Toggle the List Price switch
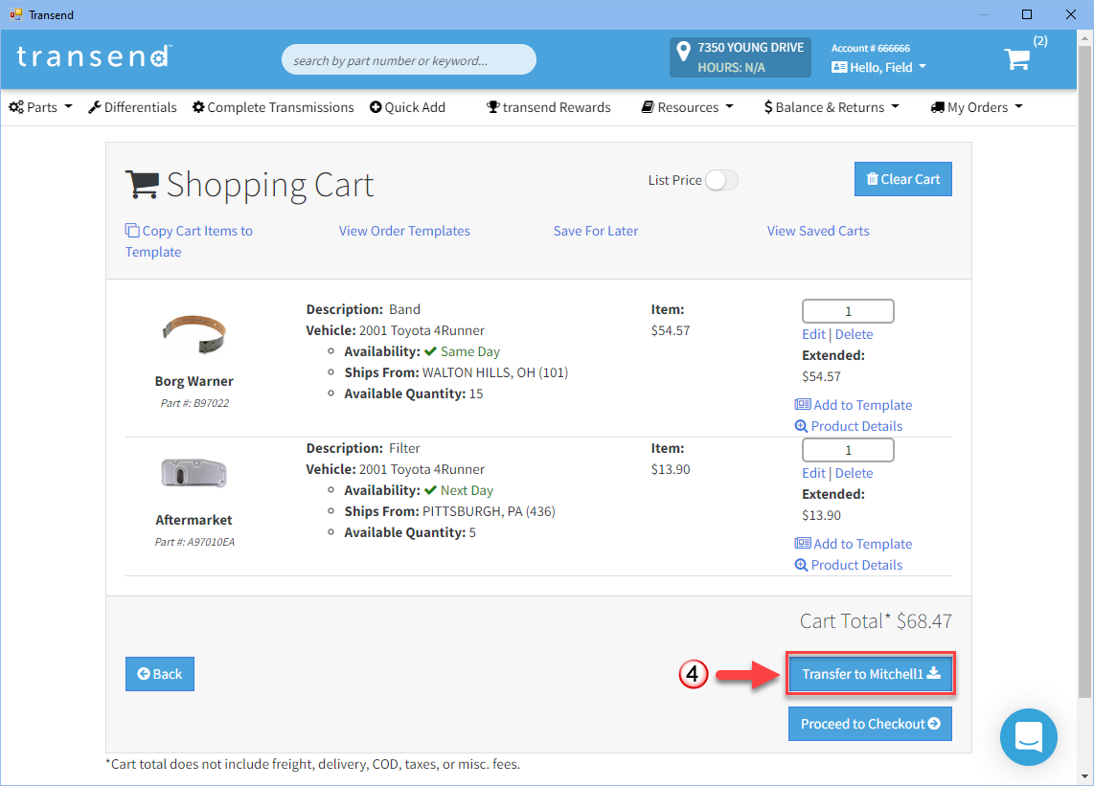The width and height of the screenshot is (1094, 786). [x=721, y=180]
